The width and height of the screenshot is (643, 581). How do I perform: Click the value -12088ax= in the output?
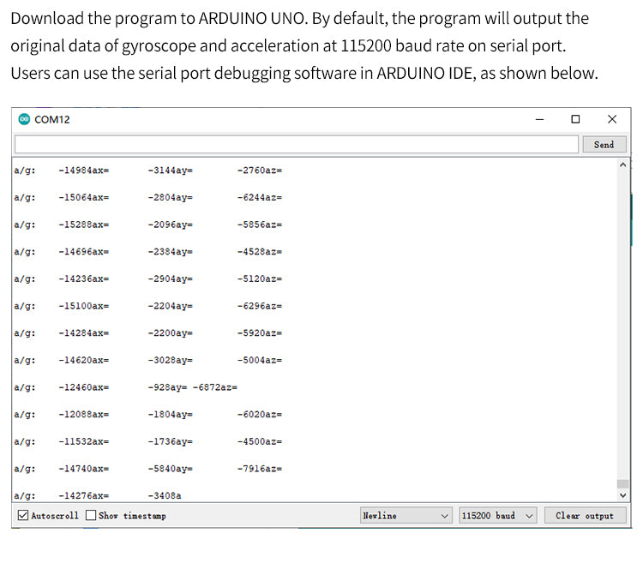(84, 415)
